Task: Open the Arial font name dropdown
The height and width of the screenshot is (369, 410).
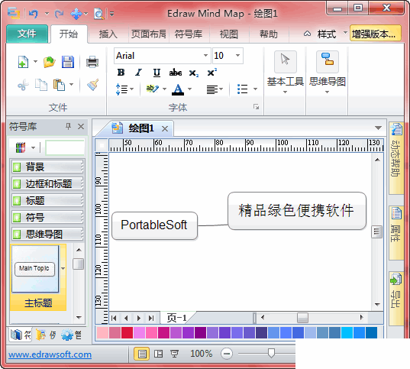Action: (x=206, y=56)
